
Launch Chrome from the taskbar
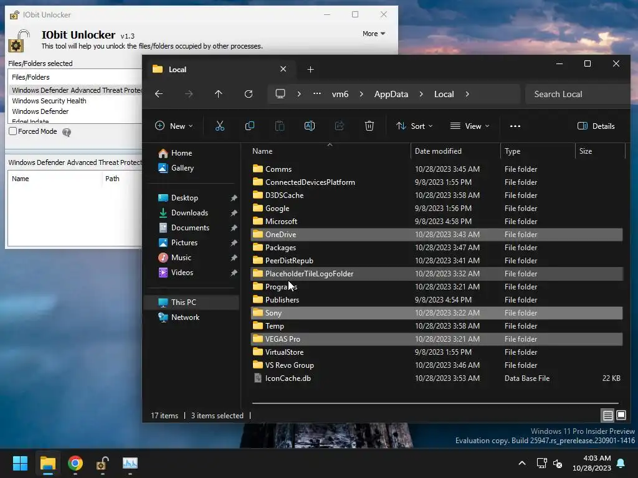(x=75, y=463)
